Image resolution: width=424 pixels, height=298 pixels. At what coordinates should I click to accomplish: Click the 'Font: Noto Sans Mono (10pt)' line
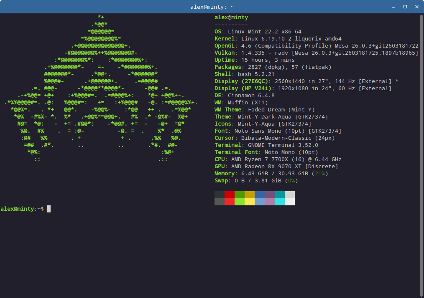278,131
